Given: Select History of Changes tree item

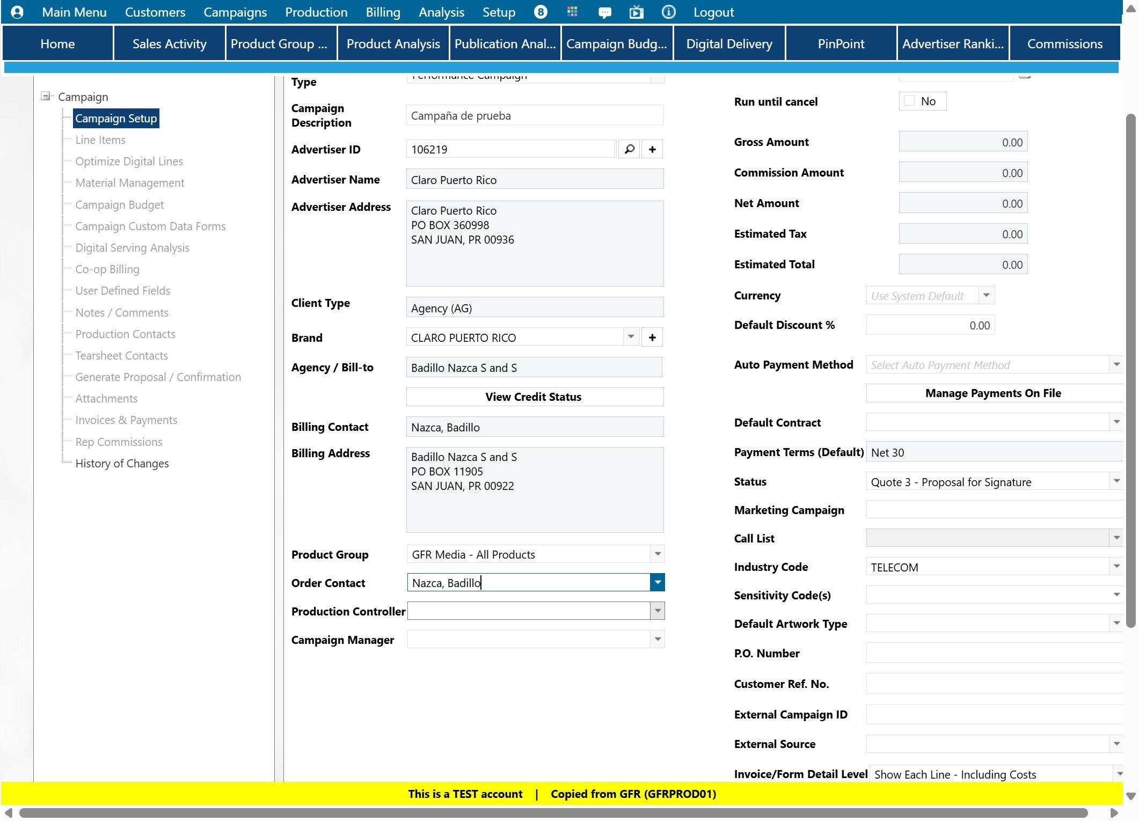Looking at the screenshot, I should tap(122, 464).
